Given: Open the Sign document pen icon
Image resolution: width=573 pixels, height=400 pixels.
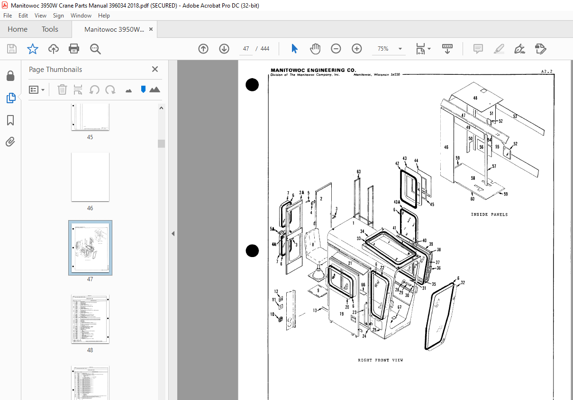Looking at the screenshot, I should pyautogui.click(x=519, y=49).
